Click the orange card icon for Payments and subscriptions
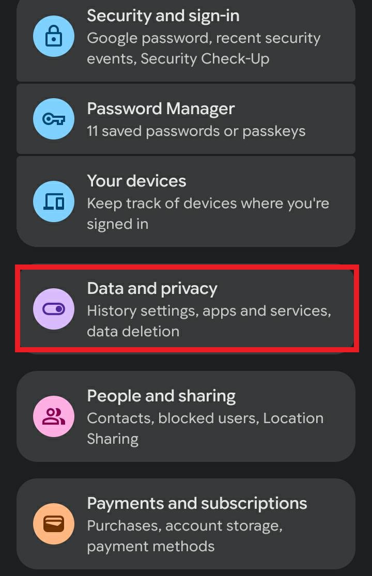This screenshot has width=372, height=576. 54,524
